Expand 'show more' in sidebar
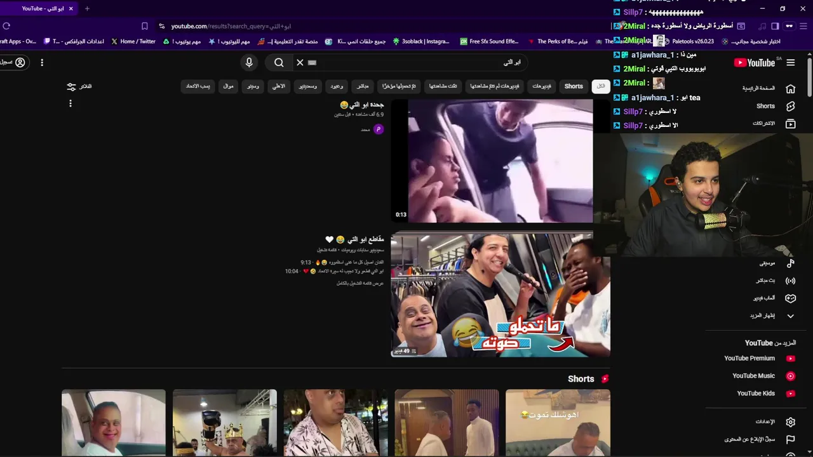 tap(772, 315)
